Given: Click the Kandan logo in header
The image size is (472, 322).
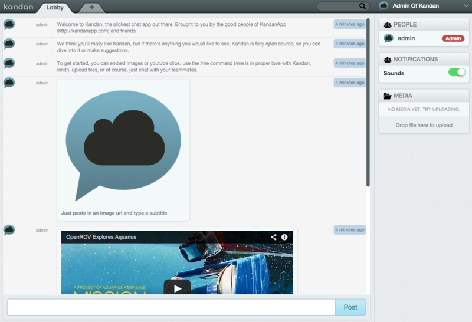Looking at the screenshot, I should coord(18,6).
